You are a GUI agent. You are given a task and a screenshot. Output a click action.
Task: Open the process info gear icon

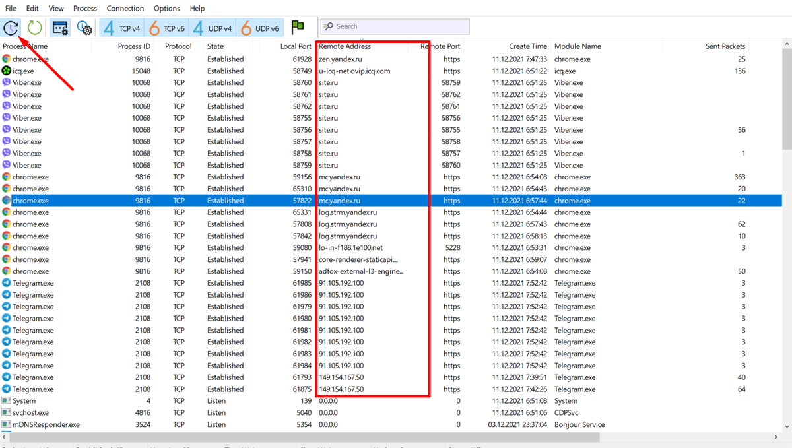[x=84, y=28]
